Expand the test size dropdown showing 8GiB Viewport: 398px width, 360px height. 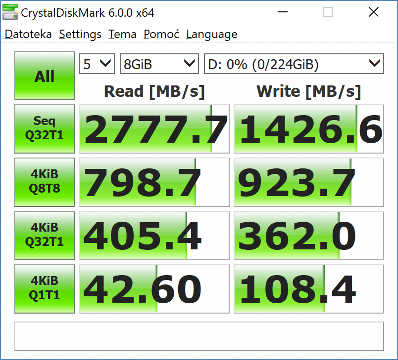[159, 64]
